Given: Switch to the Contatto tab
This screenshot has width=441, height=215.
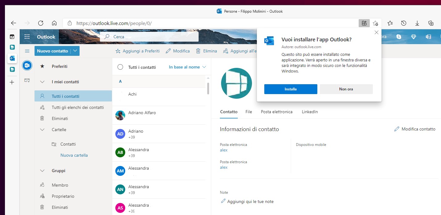Looking at the screenshot, I should 229,112.
